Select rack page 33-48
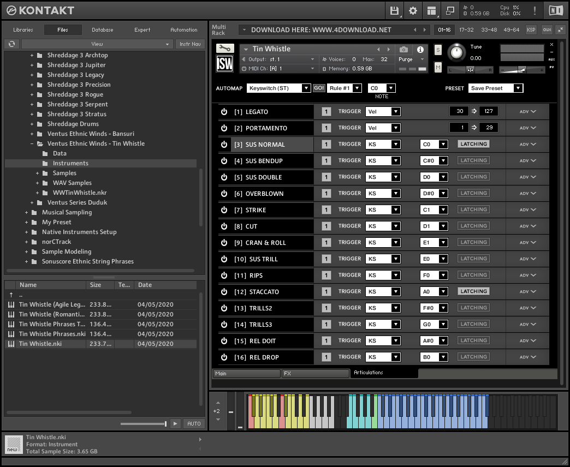Screen dimensions: 570x467 tap(489, 30)
